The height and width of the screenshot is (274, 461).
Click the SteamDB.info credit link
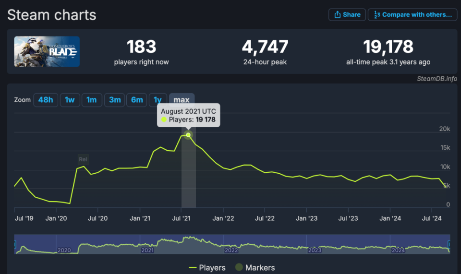pyautogui.click(x=437, y=79)
